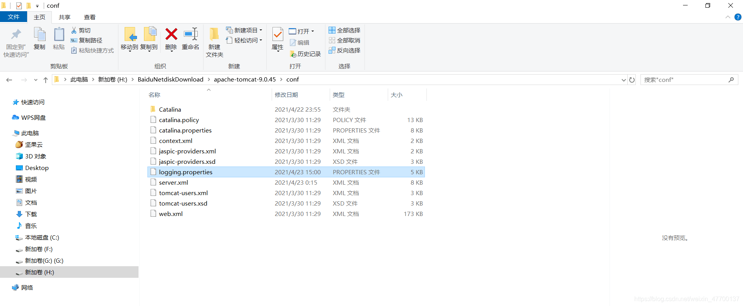This screenshot has height=306, width=743.
Task: Click Pin to Quick Access icon
Action: [16, 35]
